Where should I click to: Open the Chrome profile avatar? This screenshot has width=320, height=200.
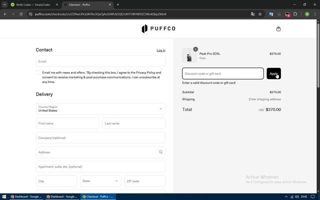click(307, 14)
